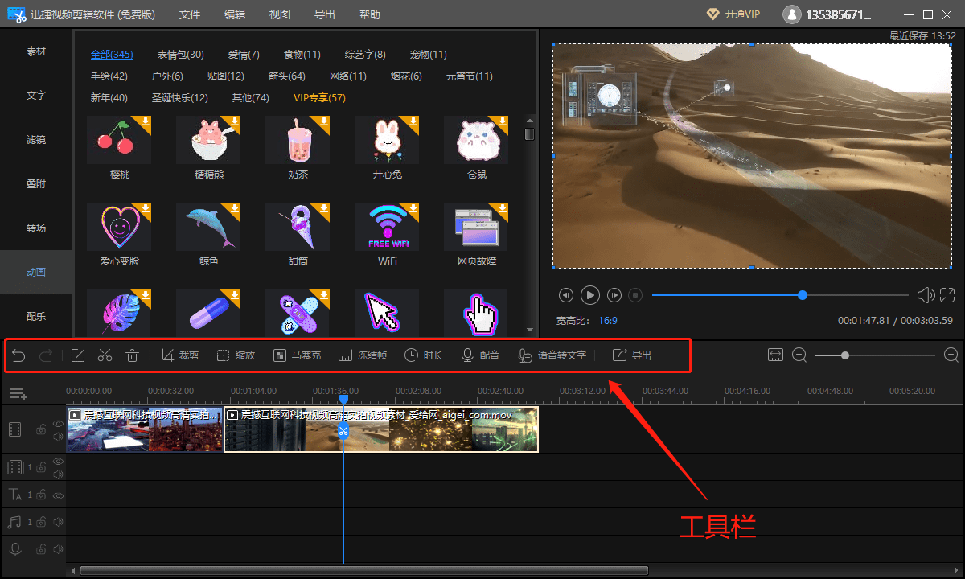Open the add-track menu icon above the tracks
Viewport: 965px width, 579px height.
[18, 394]
